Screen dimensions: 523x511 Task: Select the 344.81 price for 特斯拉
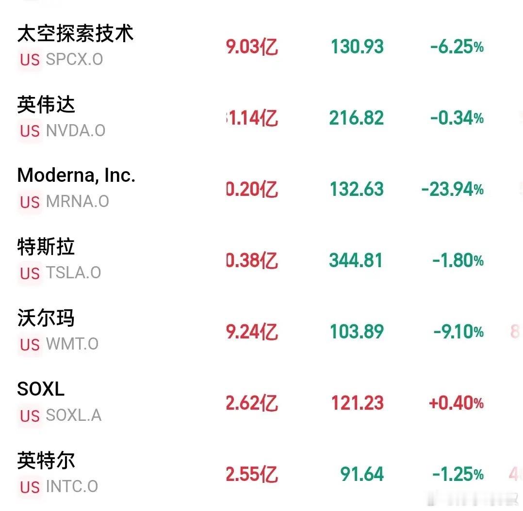[356, 260]
